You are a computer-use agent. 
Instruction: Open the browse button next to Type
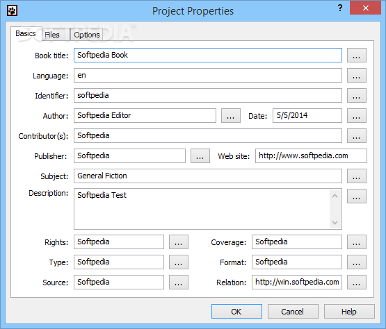click(x=179, y=262)
